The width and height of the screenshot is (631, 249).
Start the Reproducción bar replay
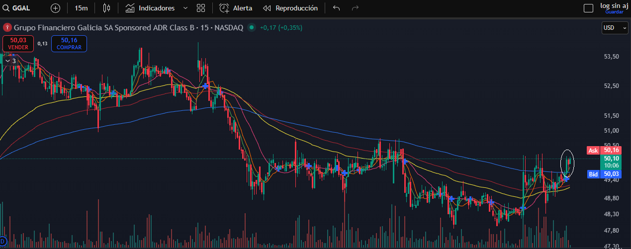[x=290, y=8]
